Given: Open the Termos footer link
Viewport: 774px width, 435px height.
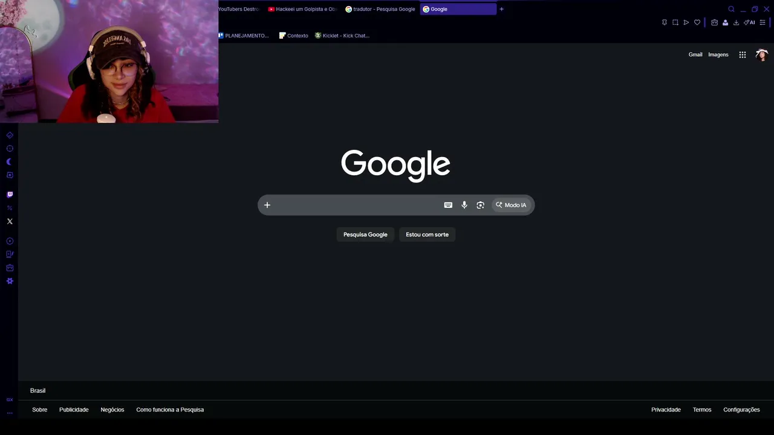Looking at the screenshot, I should click(702, 410).
